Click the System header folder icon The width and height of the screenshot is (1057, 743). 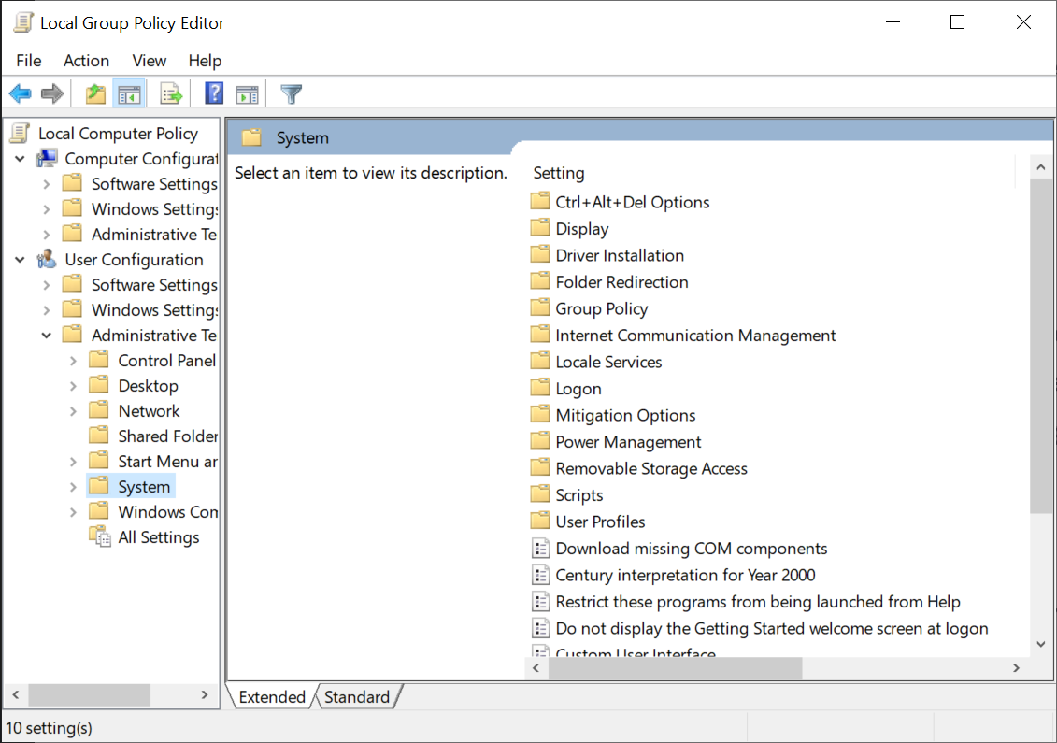[x=251, y=137]
